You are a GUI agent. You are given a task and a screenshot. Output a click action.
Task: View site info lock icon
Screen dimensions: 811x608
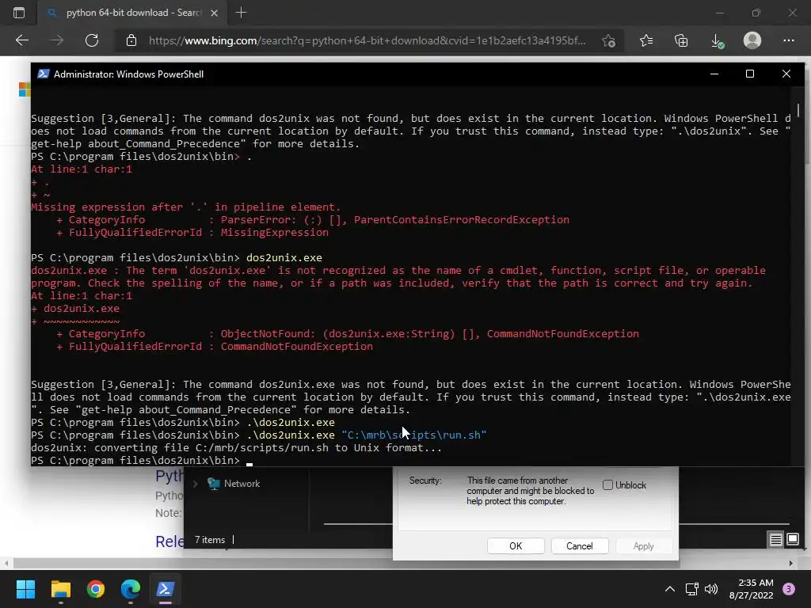pyautogui.click(x=131, y=40)
